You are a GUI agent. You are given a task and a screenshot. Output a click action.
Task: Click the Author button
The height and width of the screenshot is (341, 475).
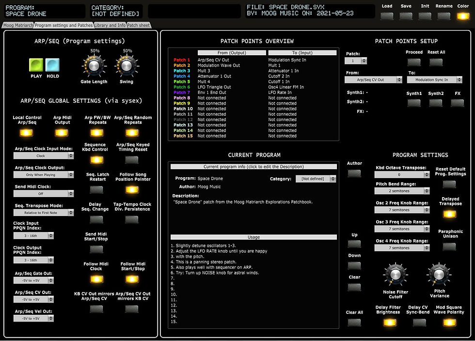(354, 173)
